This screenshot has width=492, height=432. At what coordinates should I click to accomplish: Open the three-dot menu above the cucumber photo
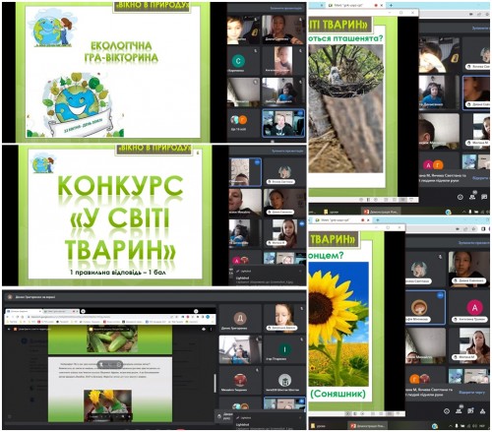pos(211,329)
